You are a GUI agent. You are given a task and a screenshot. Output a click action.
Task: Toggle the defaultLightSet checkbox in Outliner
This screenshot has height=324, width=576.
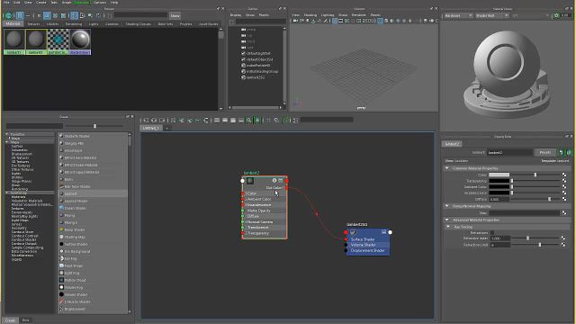point(243,53)
